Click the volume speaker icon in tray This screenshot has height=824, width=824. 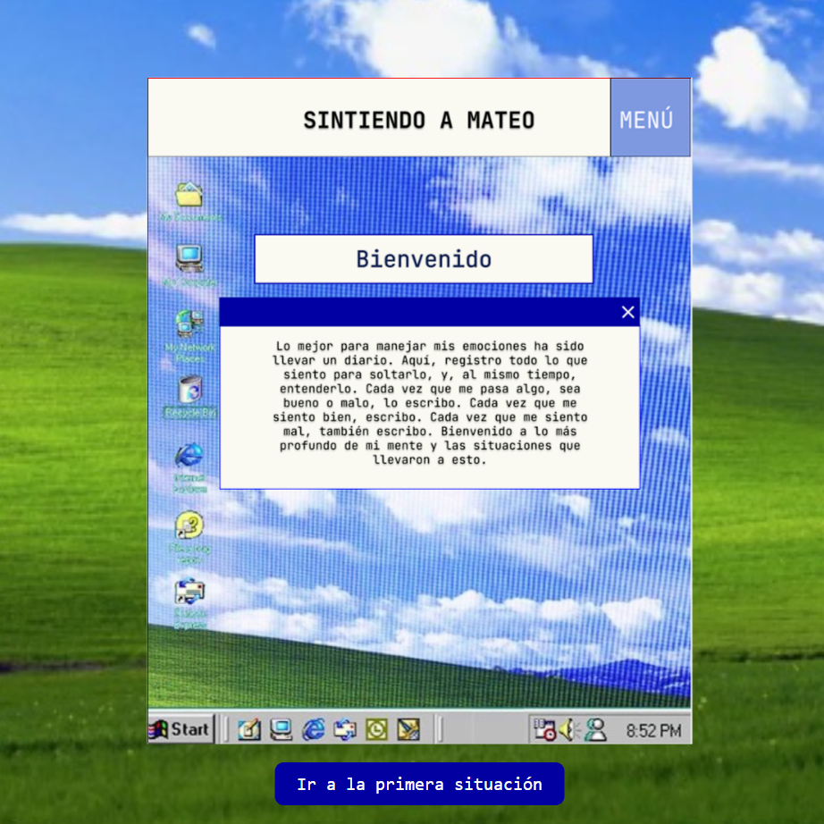(x=568, y=730)
